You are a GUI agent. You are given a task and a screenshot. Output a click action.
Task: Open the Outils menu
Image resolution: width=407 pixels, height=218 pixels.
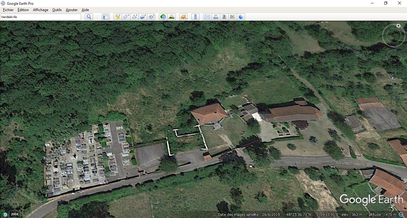(57, 10)
